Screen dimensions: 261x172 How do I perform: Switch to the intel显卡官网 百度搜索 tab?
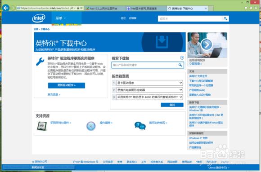[146, 9]
